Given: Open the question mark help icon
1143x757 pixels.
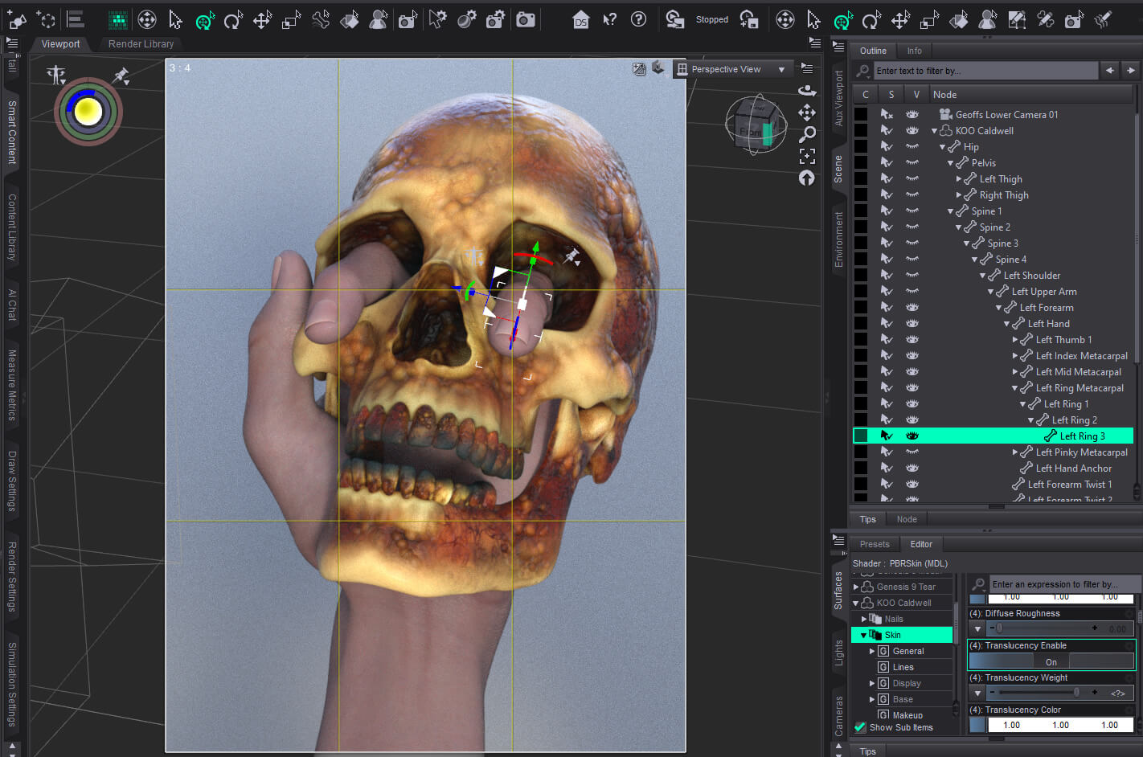Looking at the screenshot, I should pyautogui.click(x=639, y=20).
